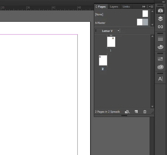The width and height of the screenshot is (167, 155).
Task: Click page number 1 label
Action: point(110,51)
